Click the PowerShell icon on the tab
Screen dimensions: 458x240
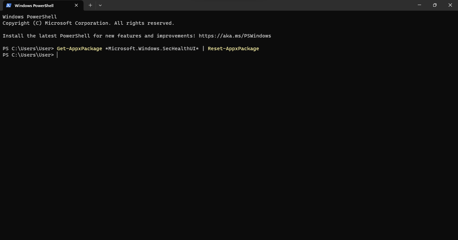point(9,5)
